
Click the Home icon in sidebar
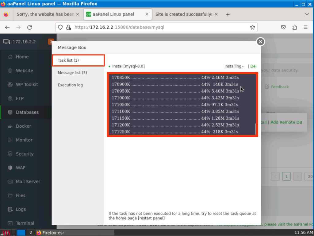pyautogui.click(x=10, y=57)
